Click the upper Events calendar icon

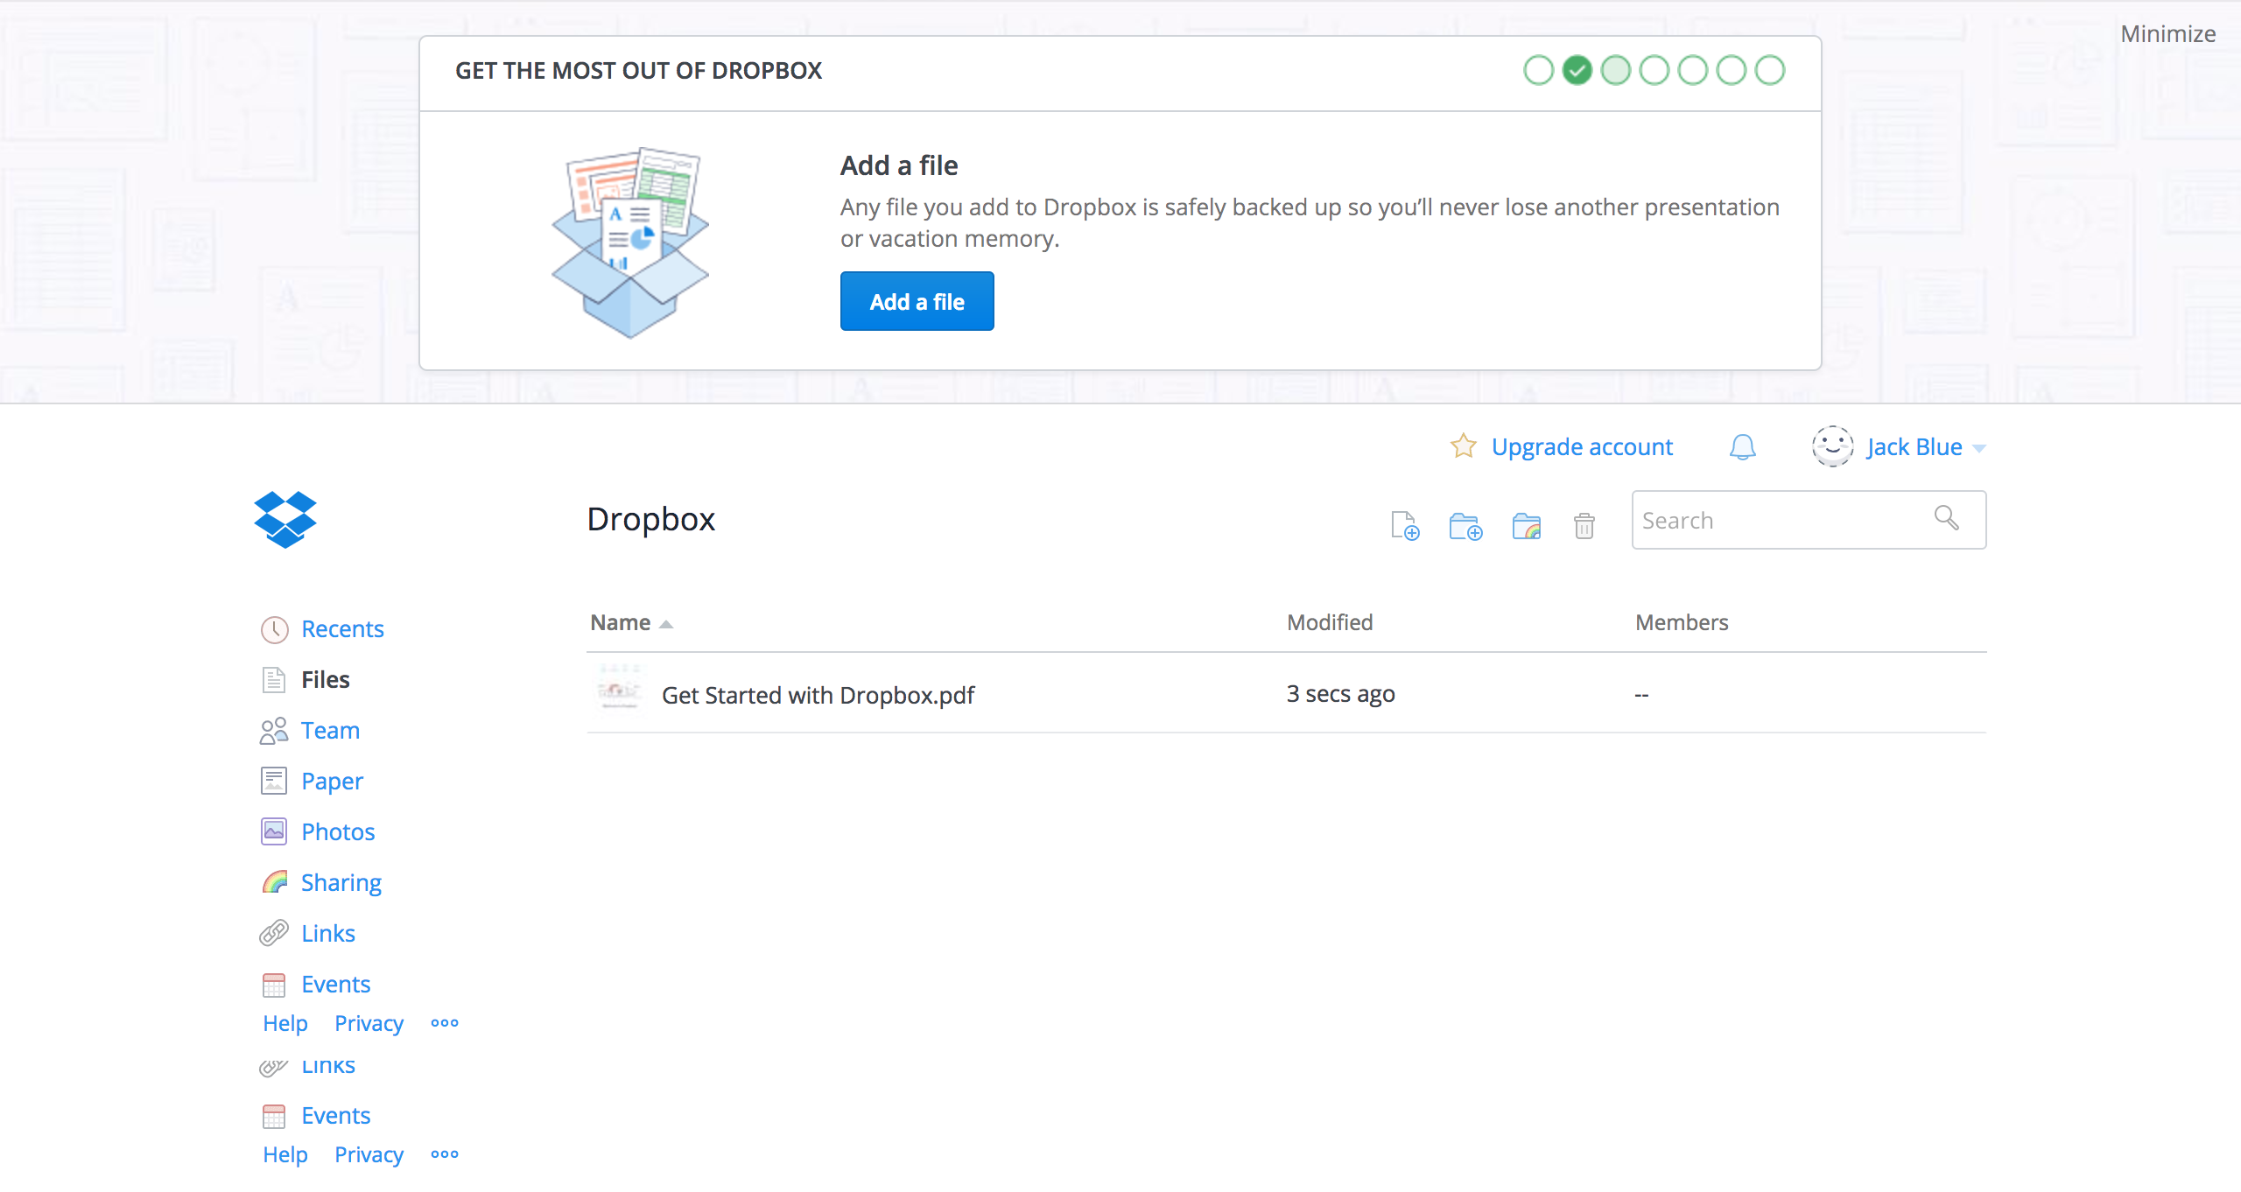274,985
